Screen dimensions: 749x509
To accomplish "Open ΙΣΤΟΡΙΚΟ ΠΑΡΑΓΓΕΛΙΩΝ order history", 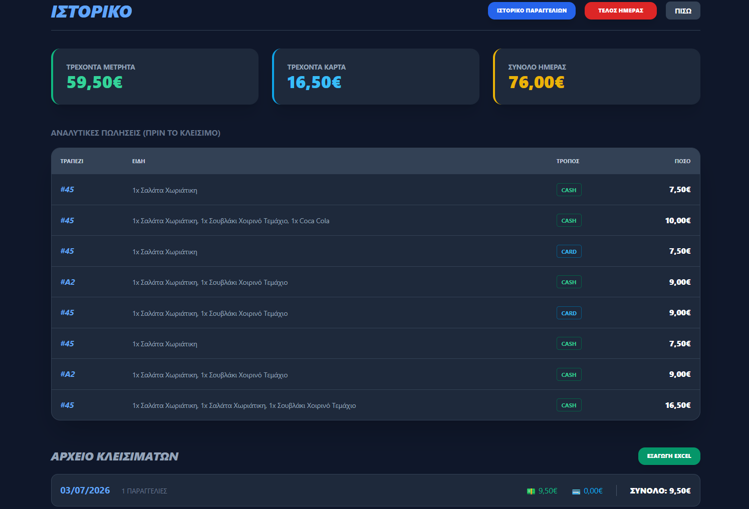I will tap(532, 11).
